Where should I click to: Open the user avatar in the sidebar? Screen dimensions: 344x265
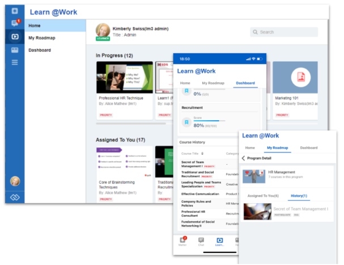coord(15,181)
